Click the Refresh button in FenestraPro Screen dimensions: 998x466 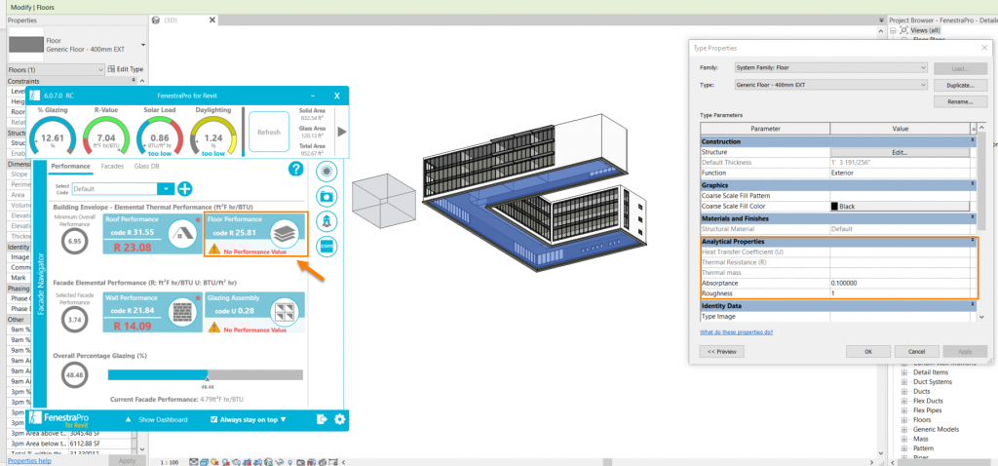click(269, 132)
